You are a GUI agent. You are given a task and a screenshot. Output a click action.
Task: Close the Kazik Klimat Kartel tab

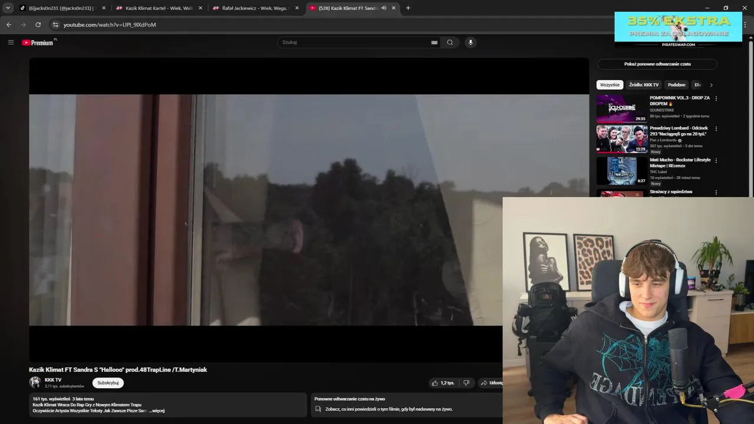pos(200,8)
